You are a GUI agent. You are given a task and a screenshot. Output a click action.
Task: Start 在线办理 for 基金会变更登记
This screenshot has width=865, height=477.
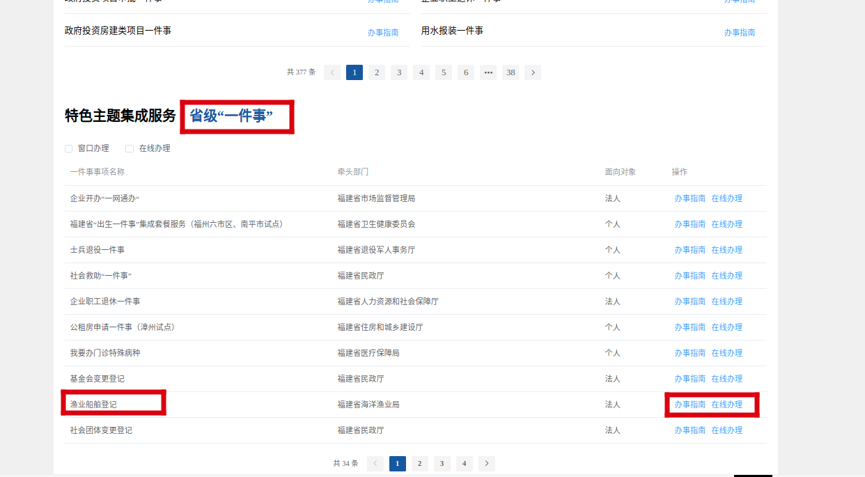pos(727,379)
